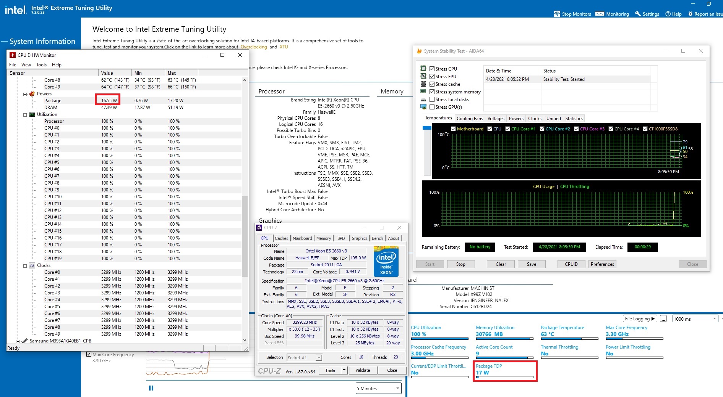Click the Help question mark icon
Screen dimensions: 723x397
pyautogui.click(x=668, y=14)
